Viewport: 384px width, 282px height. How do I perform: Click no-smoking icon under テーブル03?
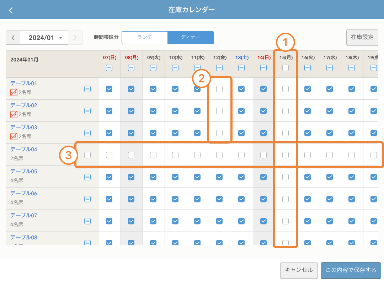point(14,136)
